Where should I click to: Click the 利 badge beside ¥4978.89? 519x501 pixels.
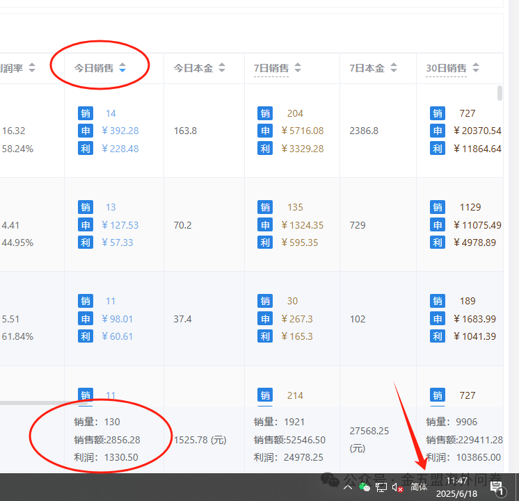click(438, 243)
